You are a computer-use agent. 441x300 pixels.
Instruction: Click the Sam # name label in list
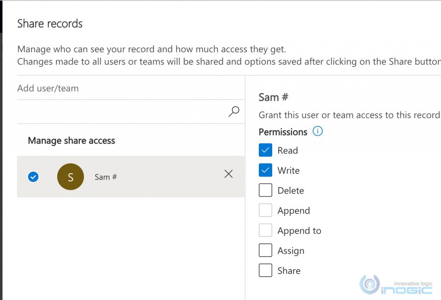coord(105,176)
